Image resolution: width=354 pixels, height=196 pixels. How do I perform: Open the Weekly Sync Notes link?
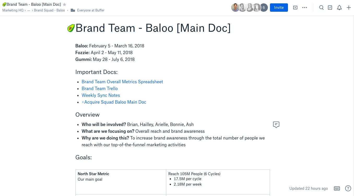[101, 95]
